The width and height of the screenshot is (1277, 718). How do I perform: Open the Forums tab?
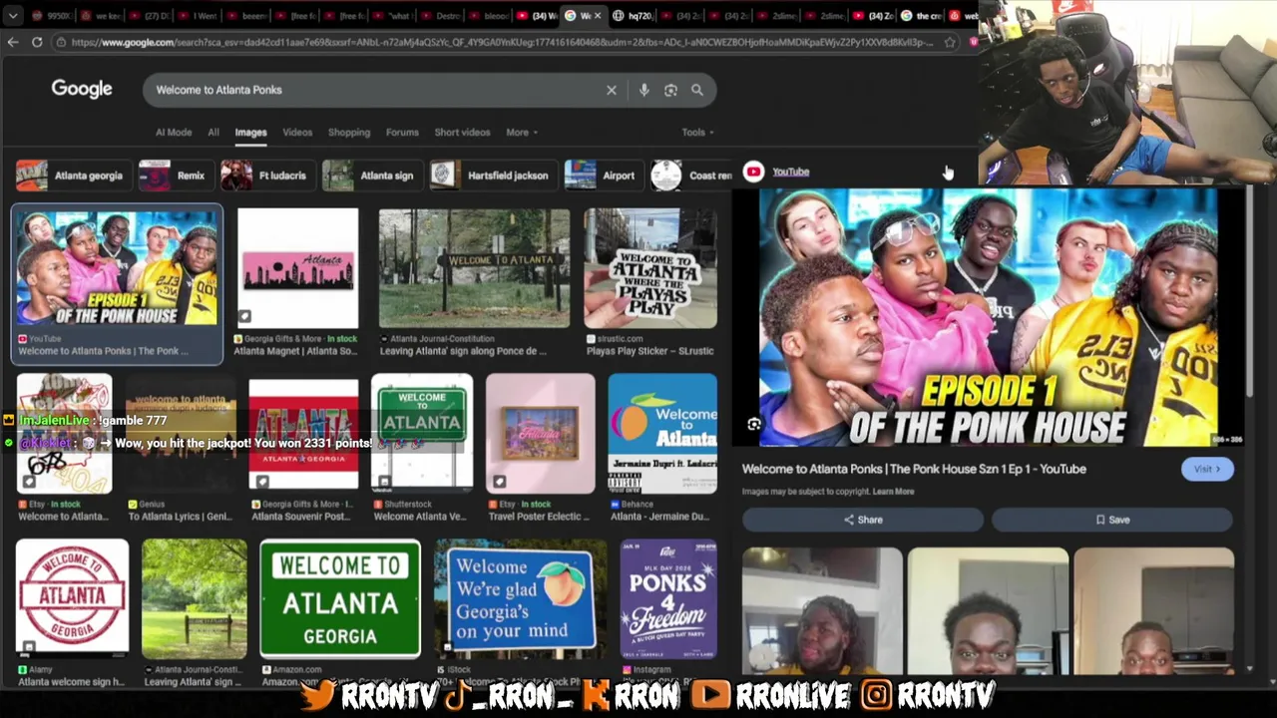click(402, 132)
